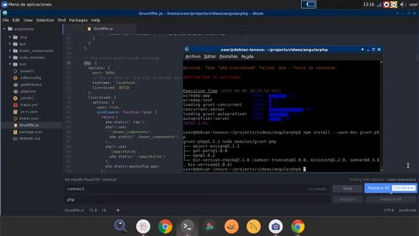Viewport: 419px width, 236px height.
Task: Click the Replace button
Action: coord(348,199)
